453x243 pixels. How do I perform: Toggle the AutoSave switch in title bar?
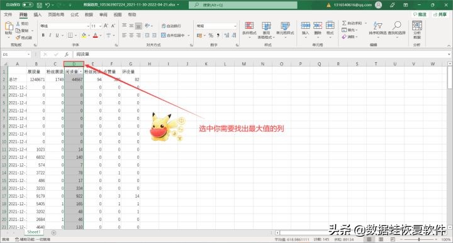point(28,5)
